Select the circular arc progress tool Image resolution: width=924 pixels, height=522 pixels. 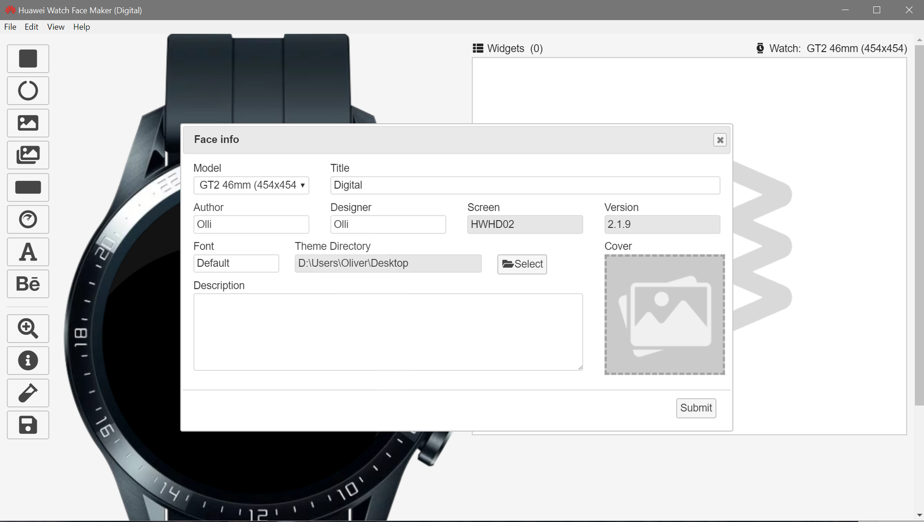coord(28,91)
